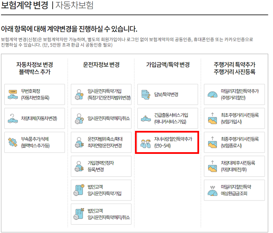273x233 pixels.
Task: Click the emergency car icon for 긴급출동서비스가입
Action: (146, 119)
